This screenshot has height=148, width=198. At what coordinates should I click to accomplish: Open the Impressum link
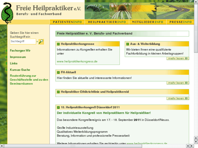[18, 57]
